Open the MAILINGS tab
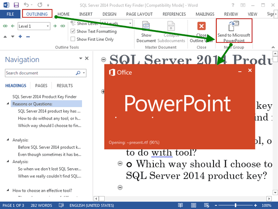Image resolution: width=278 pixels, height=209 pixels. [x=205, y=14]
